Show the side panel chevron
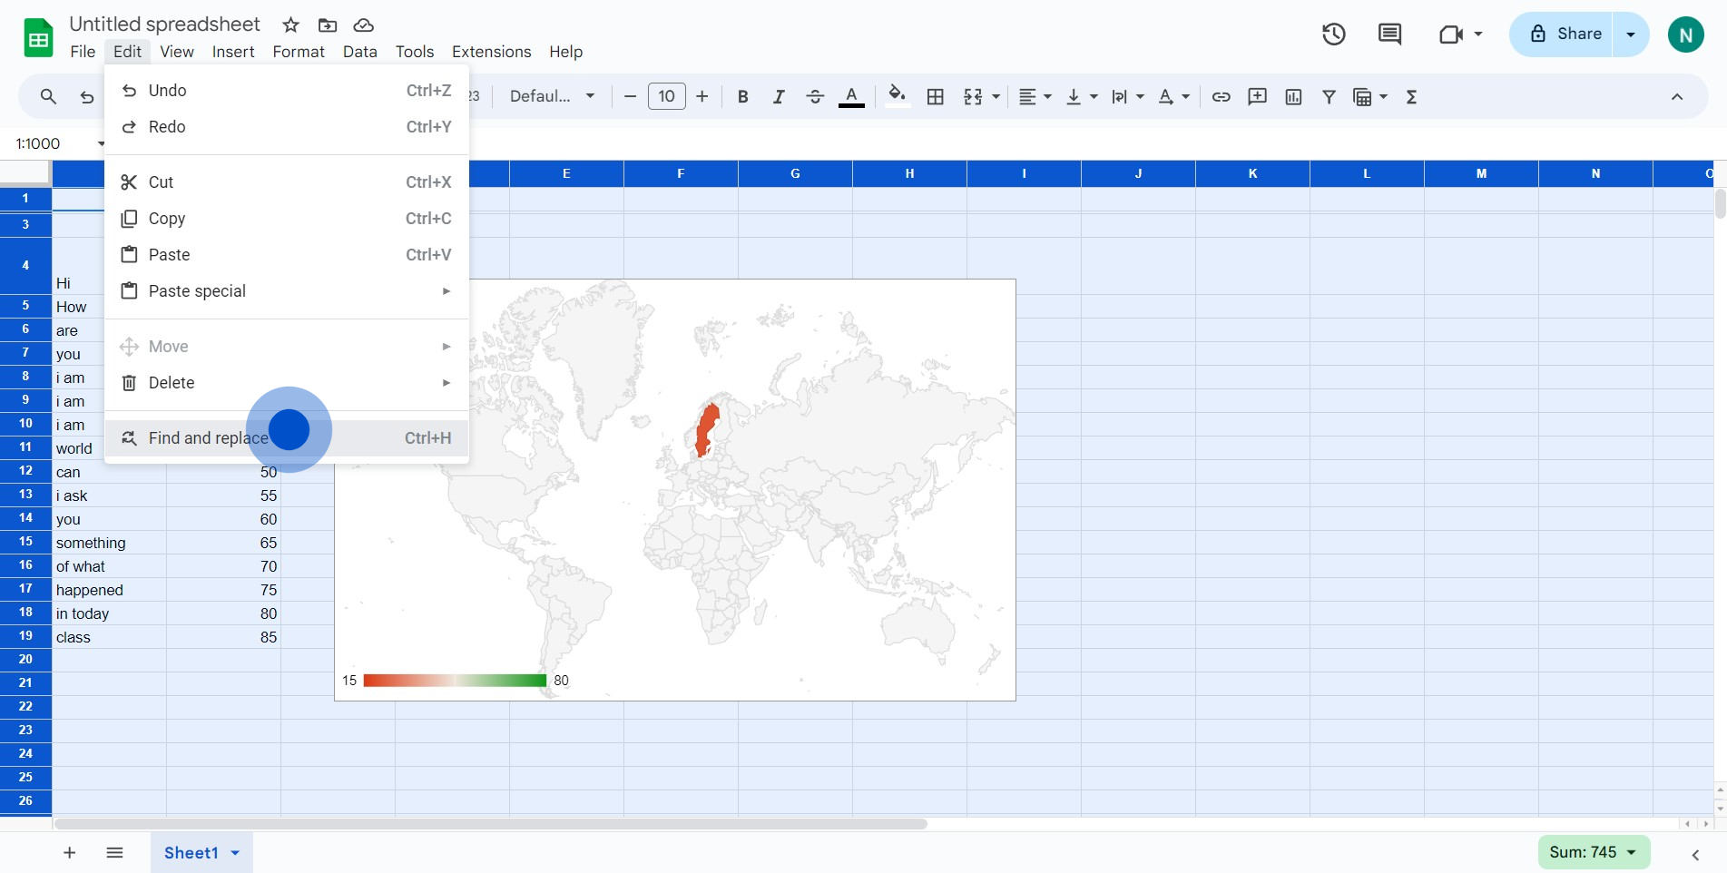Image resolution: width=1727 pixels, height=873 pixels. pos(1695,854)
